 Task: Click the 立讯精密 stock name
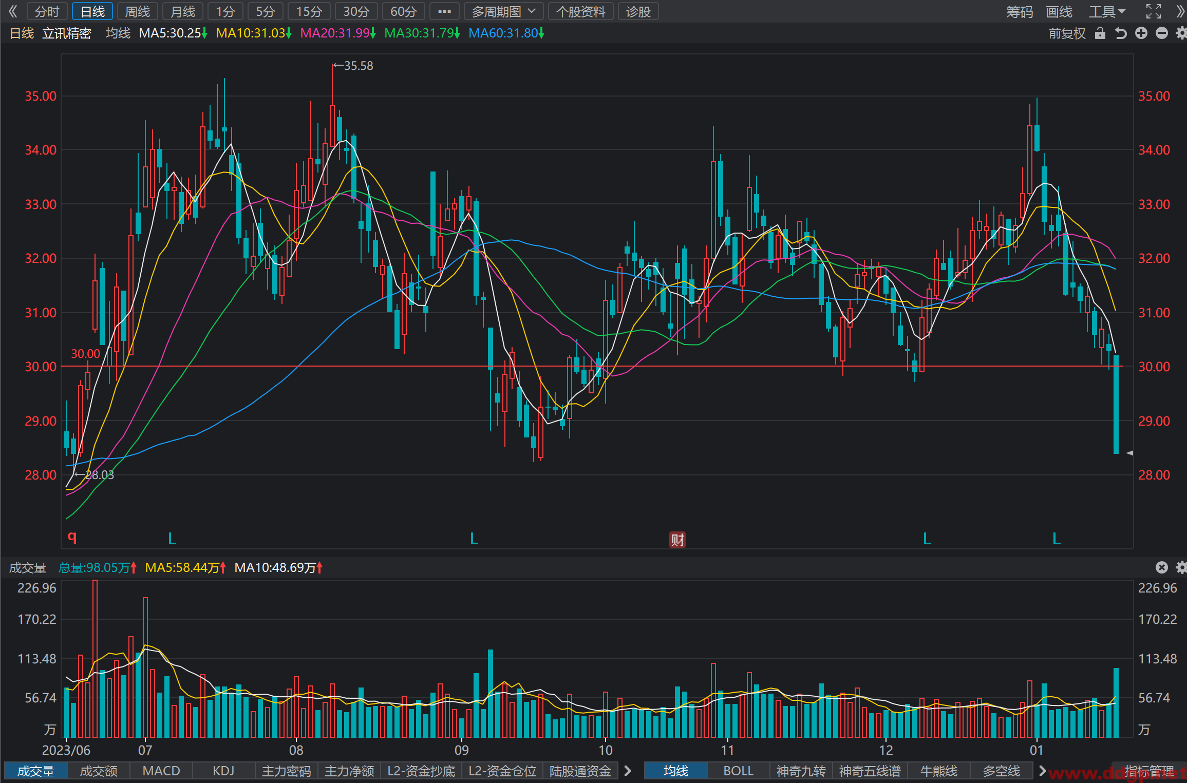(67, 33)
